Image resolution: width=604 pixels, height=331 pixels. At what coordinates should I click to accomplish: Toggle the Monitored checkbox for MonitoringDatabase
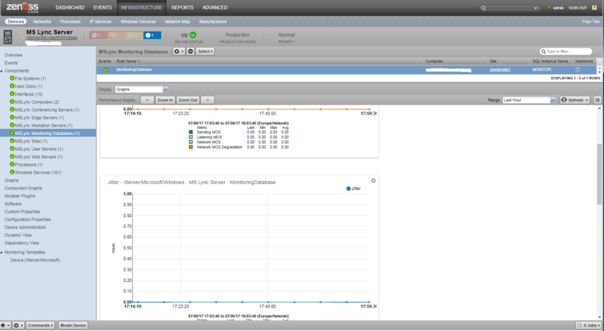coord(578,69)
